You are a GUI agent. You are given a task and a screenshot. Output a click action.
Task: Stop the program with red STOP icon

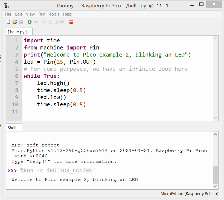(x=71, y=22)
